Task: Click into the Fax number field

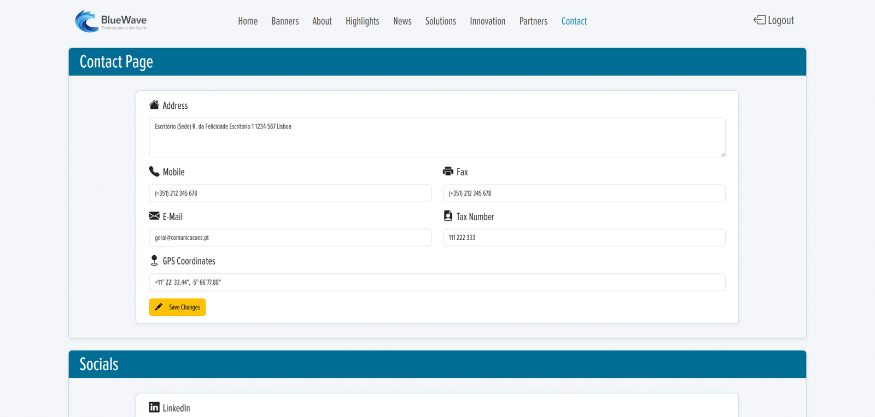Action: coord(584,193)
